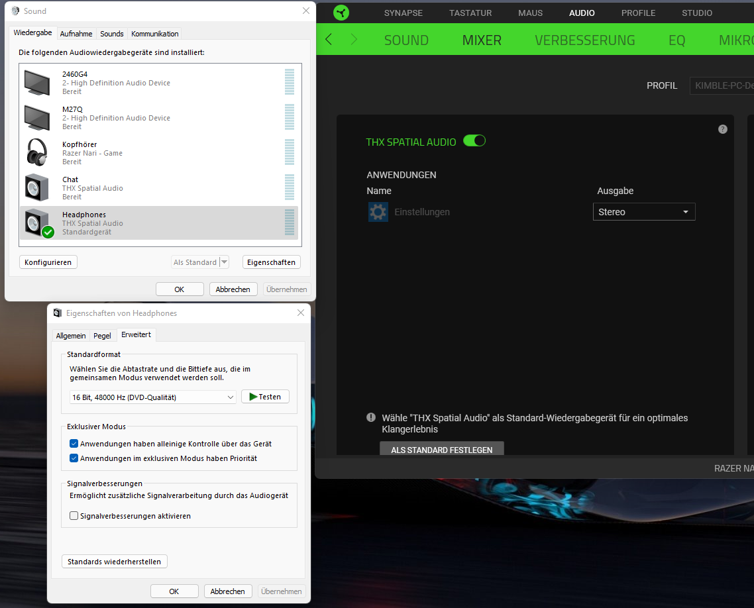The height and width of the screenshot is (608, 754).
Task: Open the Pegel tab in properties
Action: (102, 336)
